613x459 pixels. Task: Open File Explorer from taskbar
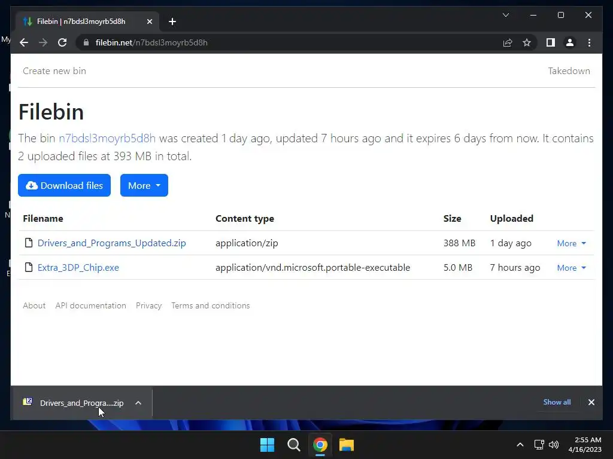347,445
